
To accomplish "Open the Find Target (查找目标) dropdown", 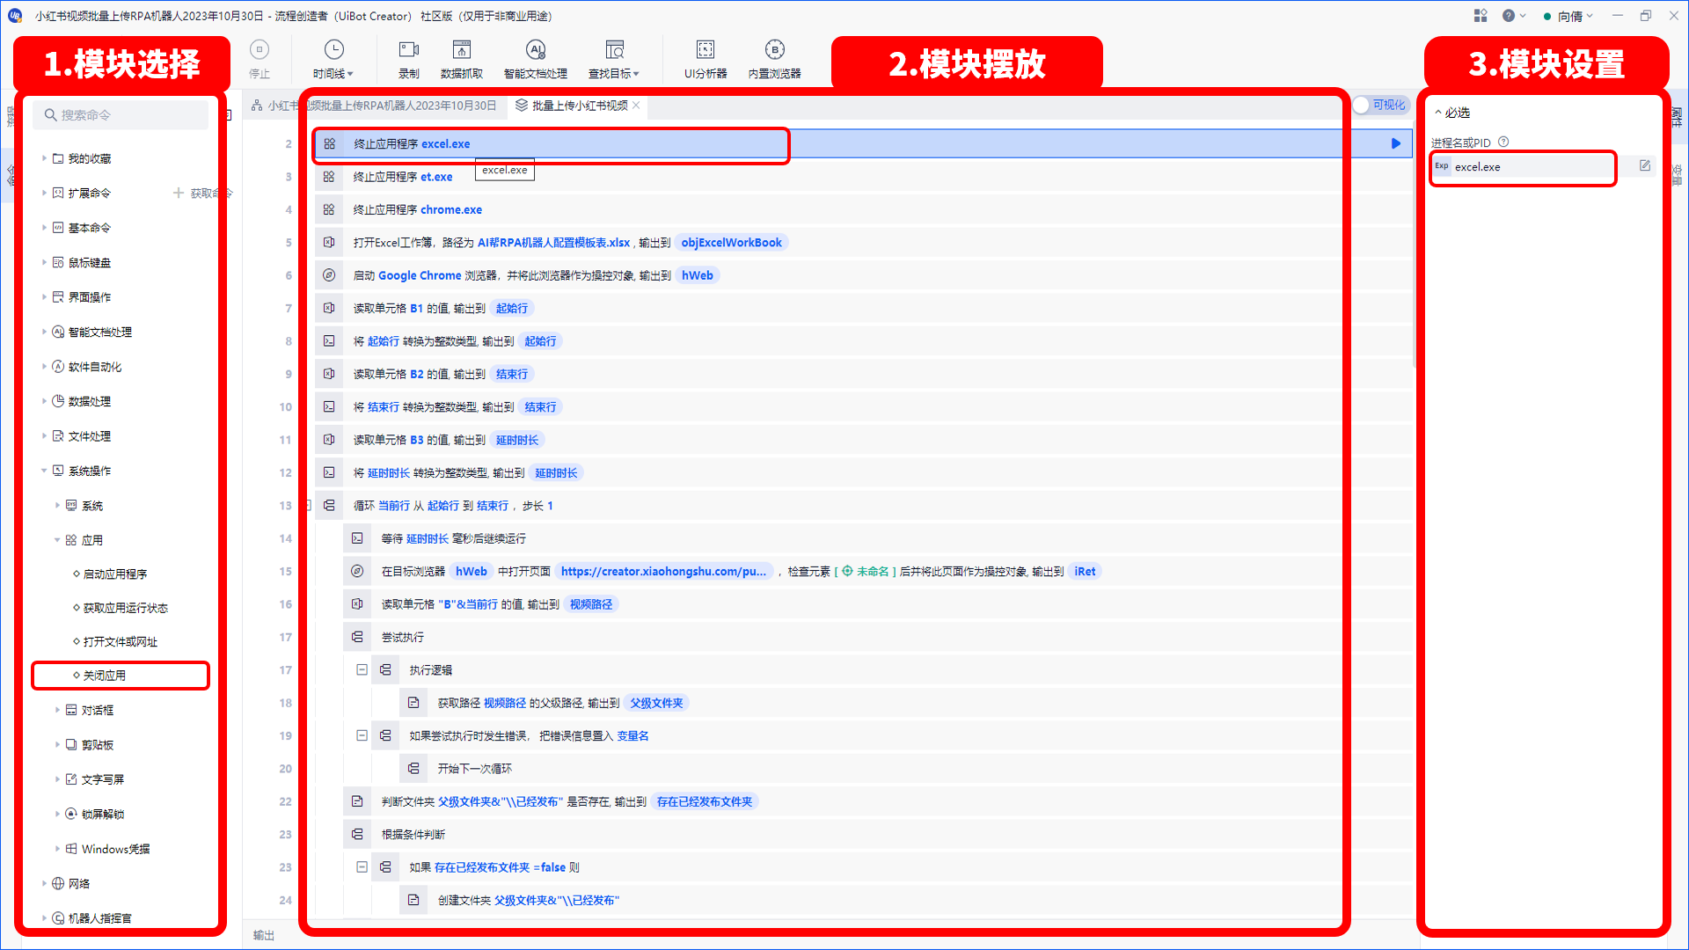I will point(614,59).
